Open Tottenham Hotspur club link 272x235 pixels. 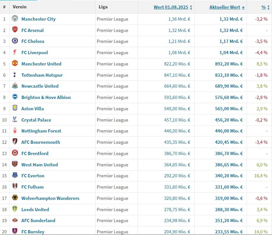(42, 75)
